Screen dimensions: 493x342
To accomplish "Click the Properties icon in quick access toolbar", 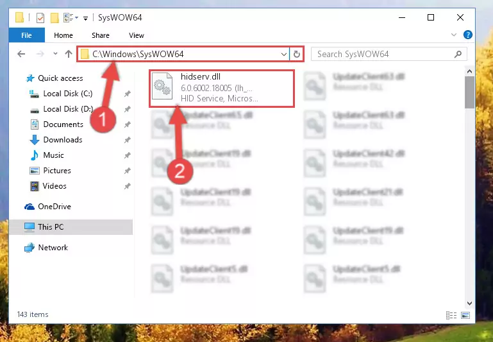I will point(40,17).
